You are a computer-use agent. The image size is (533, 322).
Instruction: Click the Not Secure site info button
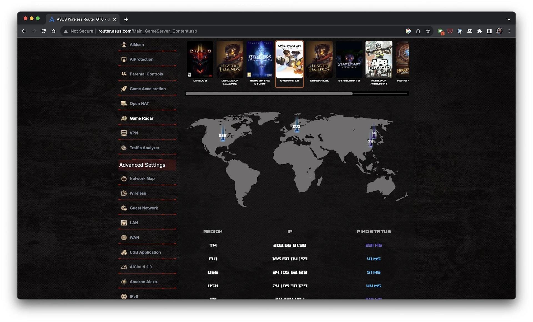[x=79, y=31]
